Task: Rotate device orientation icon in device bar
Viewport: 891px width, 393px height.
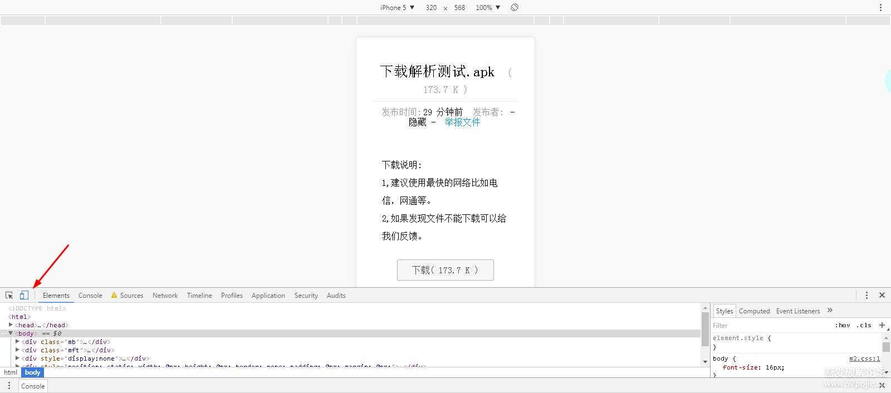Action: [x=515, y=7]
